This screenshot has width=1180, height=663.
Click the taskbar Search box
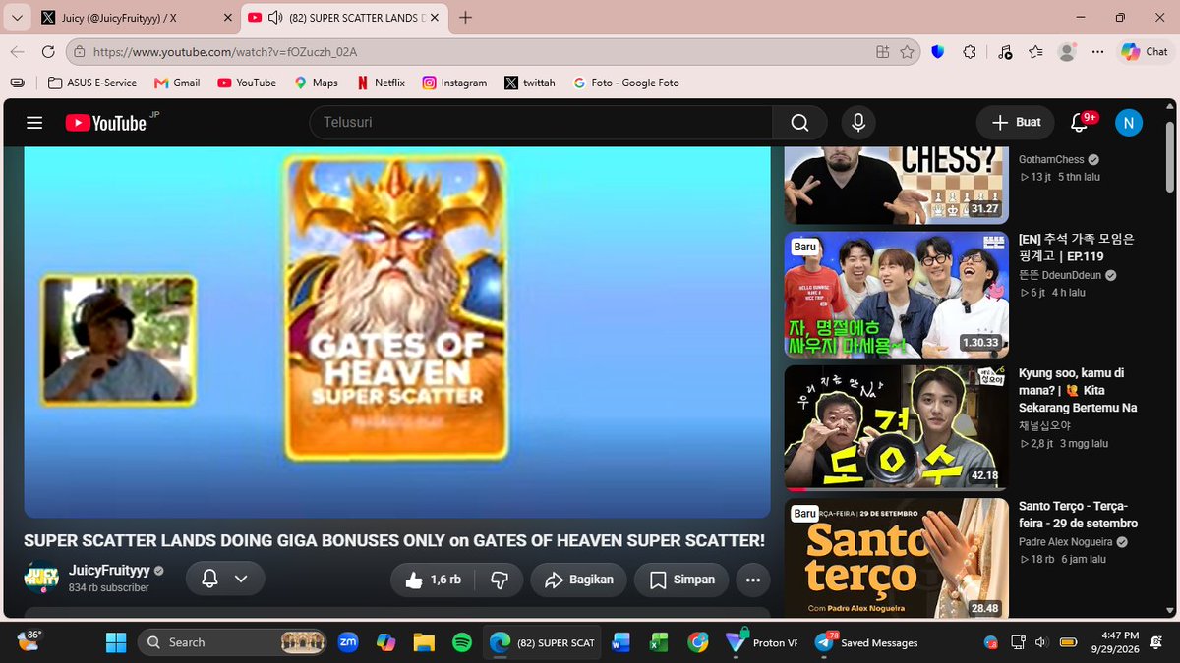232,642
